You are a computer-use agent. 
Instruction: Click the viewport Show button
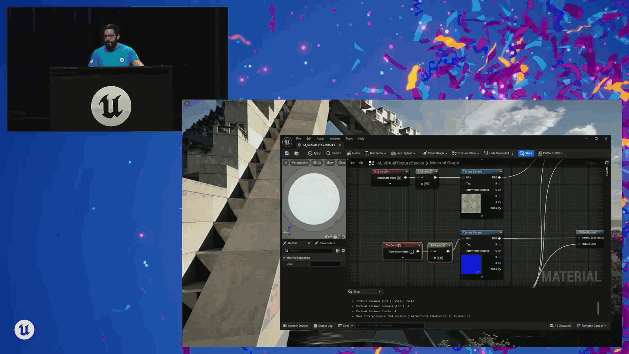pos(330,163)
